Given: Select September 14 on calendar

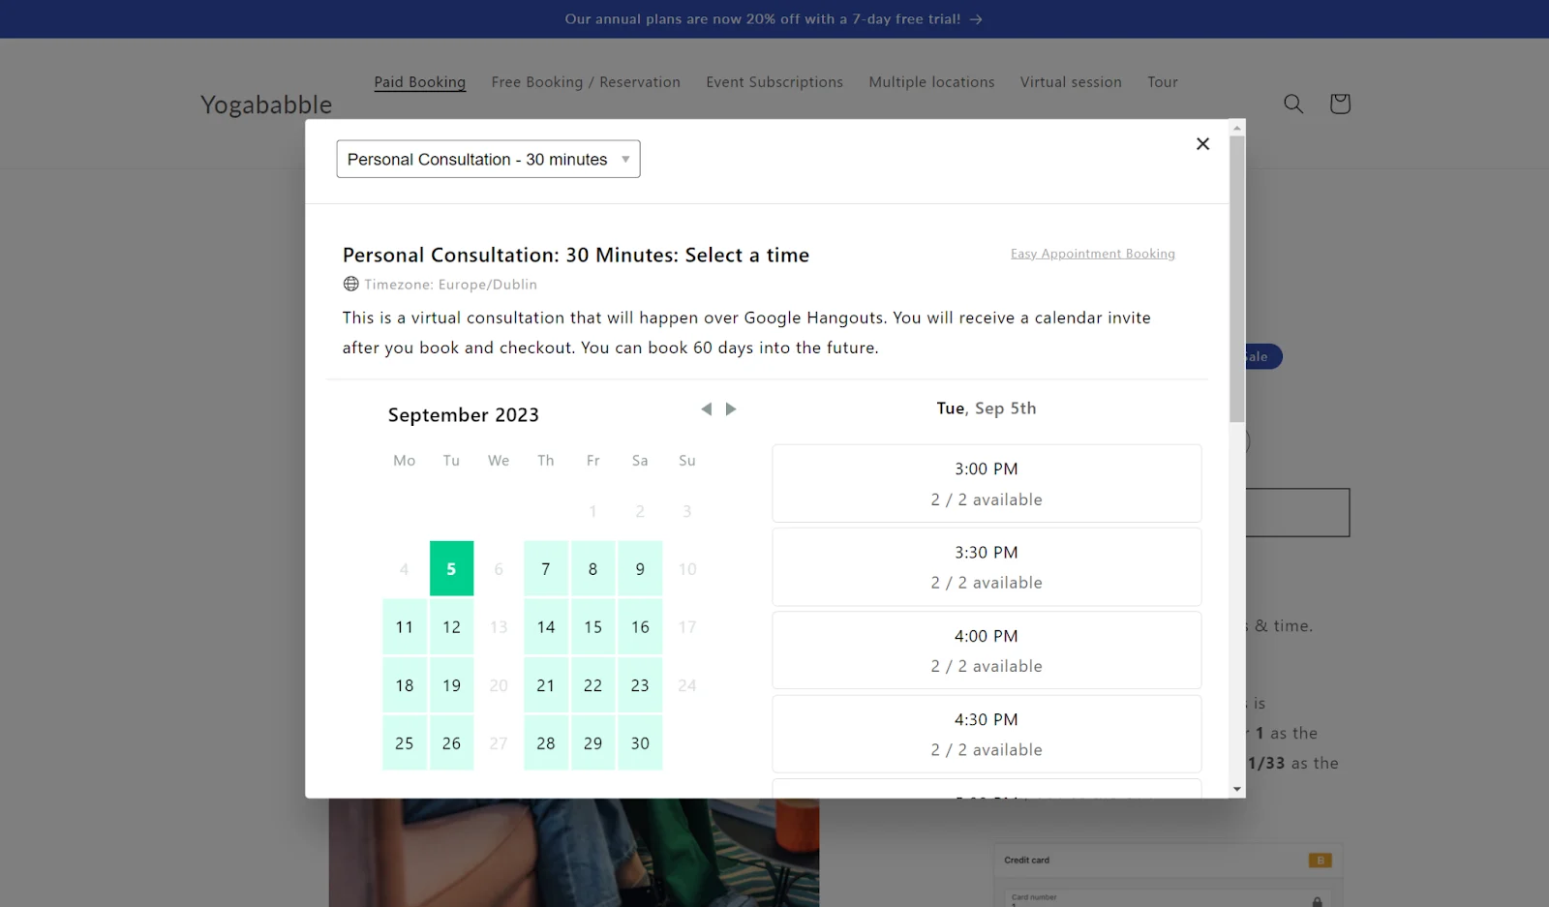Looking at the screenshot, I should click(546, 627).
